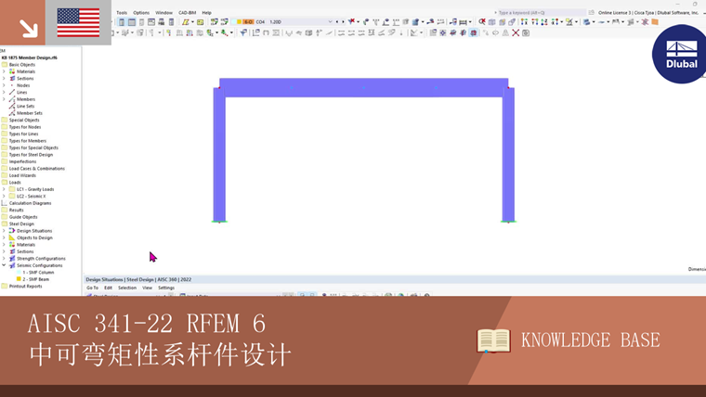
Task: Click the cancel-selection magnifier icon
Action: pyautogui.click(x=482, y=21)
